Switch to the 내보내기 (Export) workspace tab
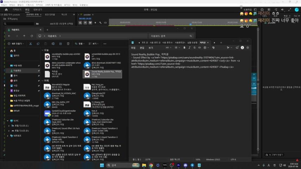 (x=37, y=10)
